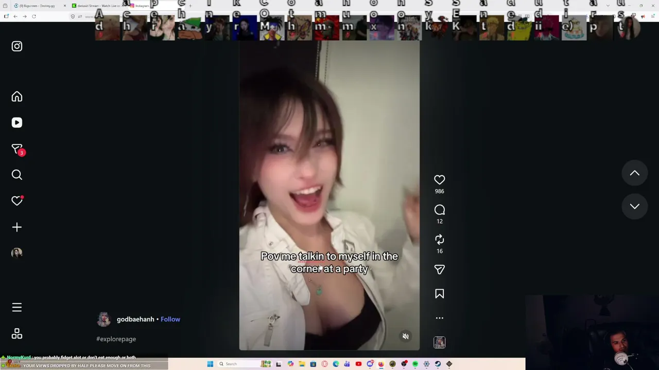Repost the reel with the repost icon

(439, 239)
